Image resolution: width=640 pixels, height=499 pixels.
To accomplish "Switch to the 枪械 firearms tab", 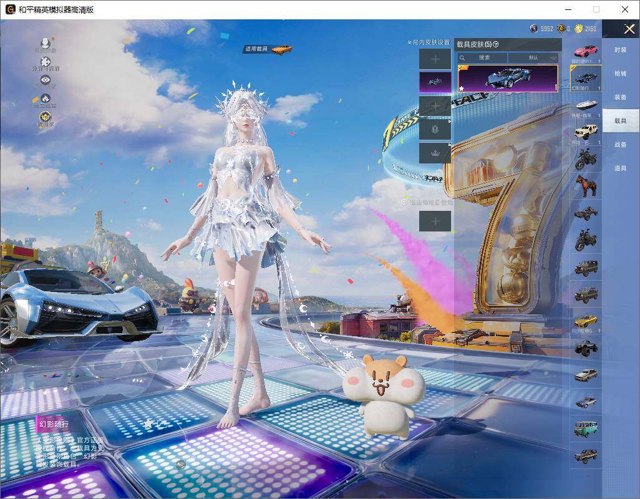I will point(621,74).
